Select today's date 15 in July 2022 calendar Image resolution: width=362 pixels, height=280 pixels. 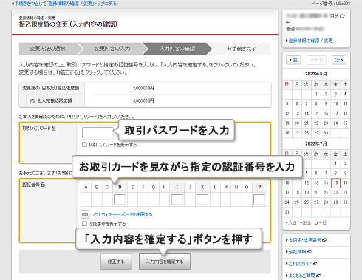coord(335,182)
